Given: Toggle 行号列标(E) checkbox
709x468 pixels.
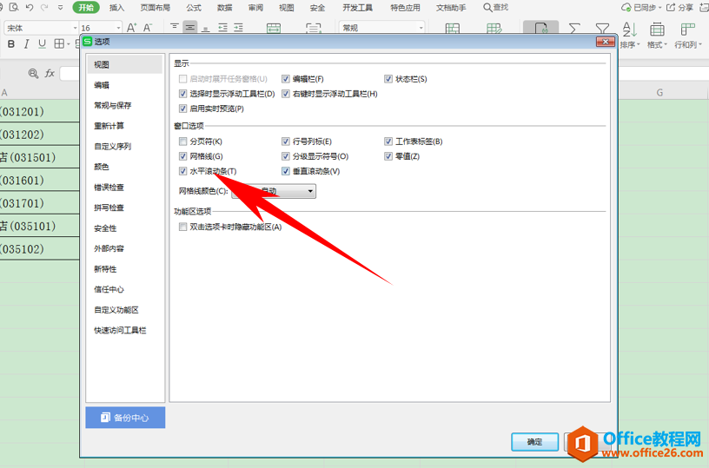Looking at the screenshot, I should click(285, 142).
